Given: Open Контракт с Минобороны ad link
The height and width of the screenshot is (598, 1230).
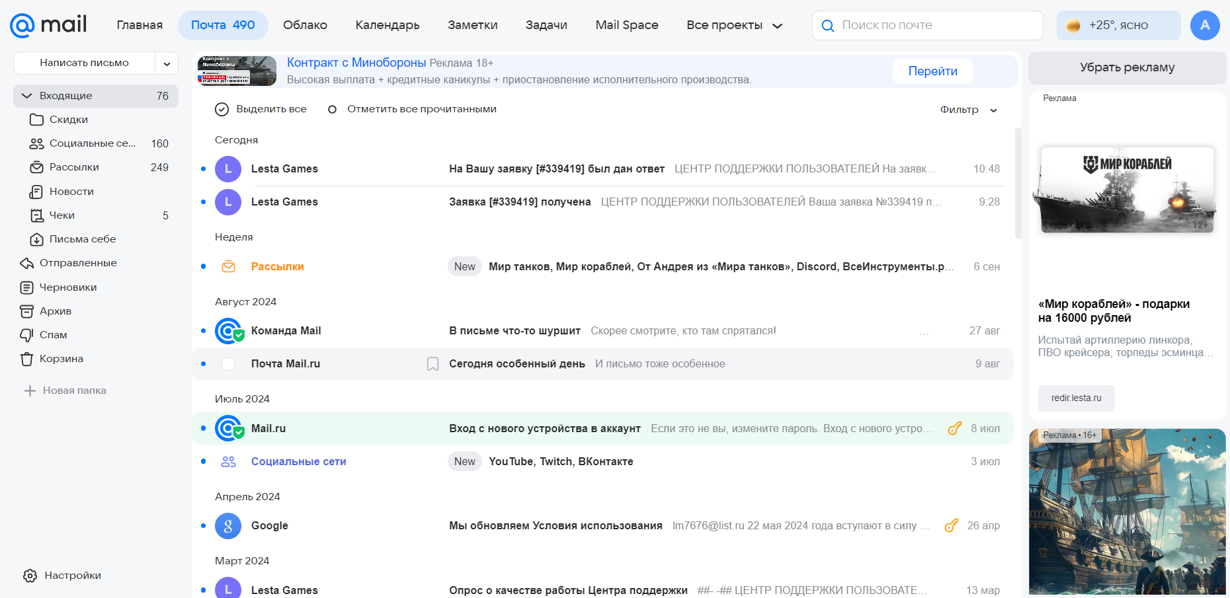Looking at the screenshot, I should pos(356,63).
